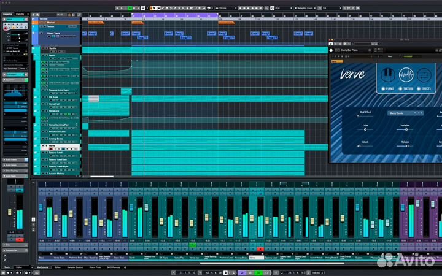Click red record button on Verve mixer channel
Viewport: 442px width, 276px height.
(260, 249)
